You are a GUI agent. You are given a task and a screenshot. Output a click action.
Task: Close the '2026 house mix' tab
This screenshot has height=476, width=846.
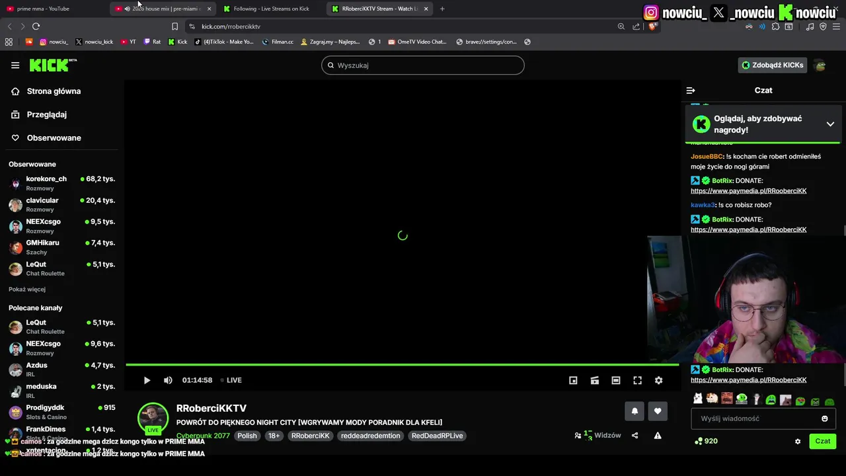click(x=209, y=9)
